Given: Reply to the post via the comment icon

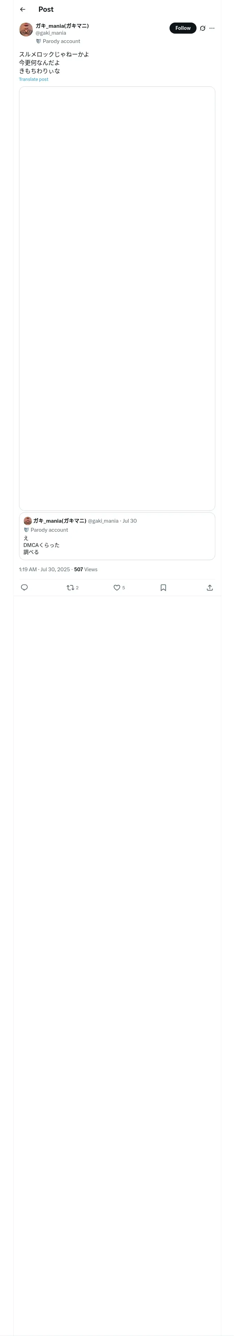Looking at the screenshot, I should click(24, 588).
